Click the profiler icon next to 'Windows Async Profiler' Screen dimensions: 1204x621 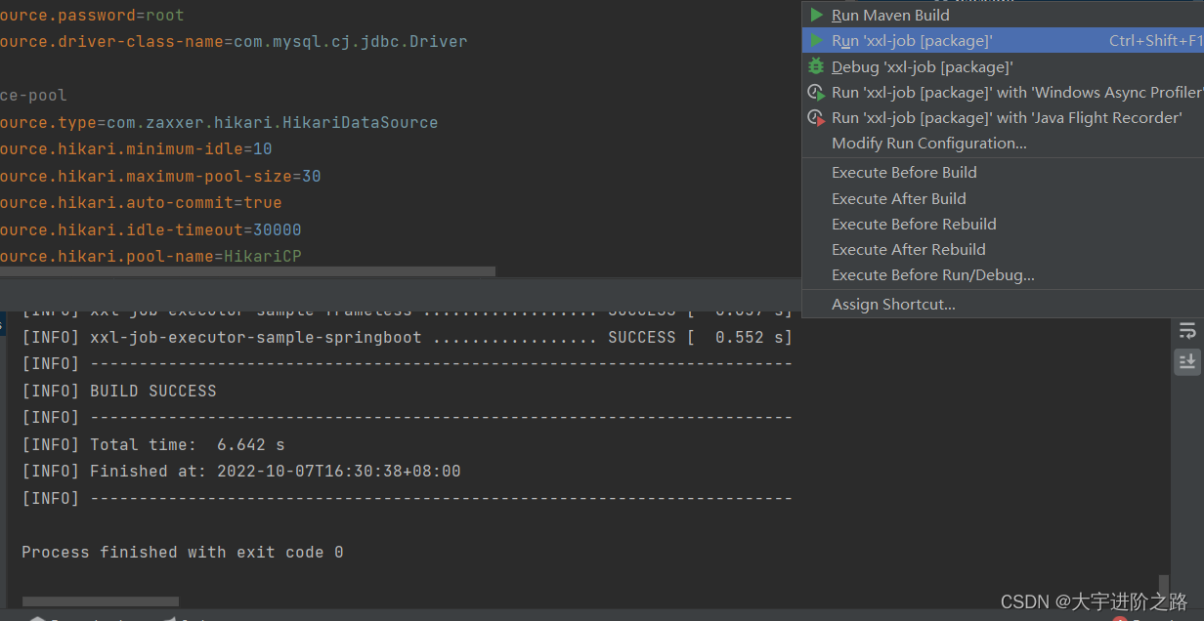click(x=816, y=92)
